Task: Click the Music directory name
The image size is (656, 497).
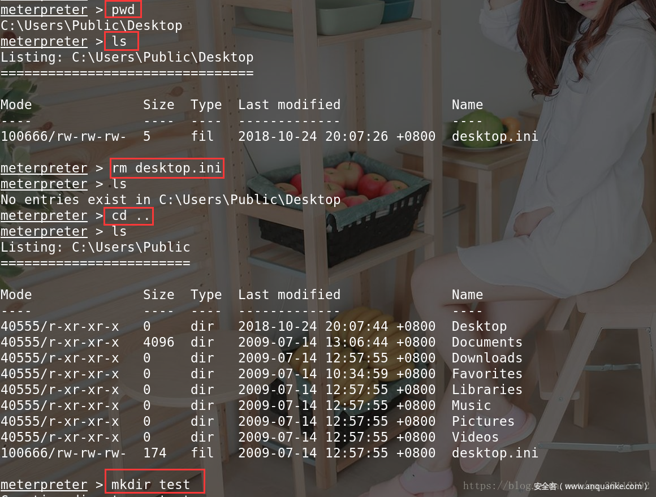Action: click(471, 406)
